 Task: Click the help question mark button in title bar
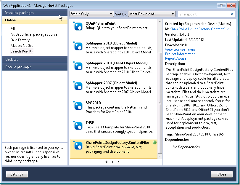point(221,6)
